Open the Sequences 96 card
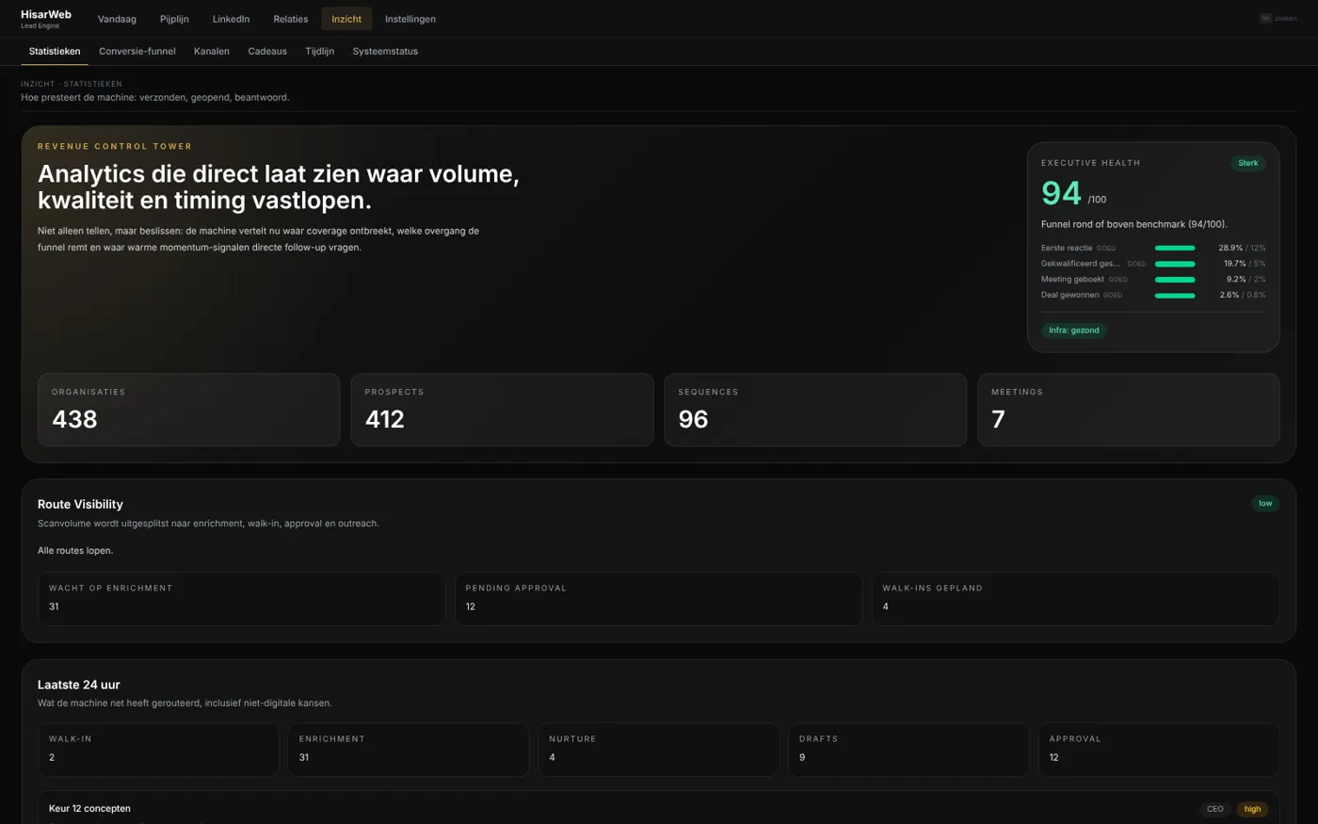Screen dimensions: 1318x824 tap(815, 410)
